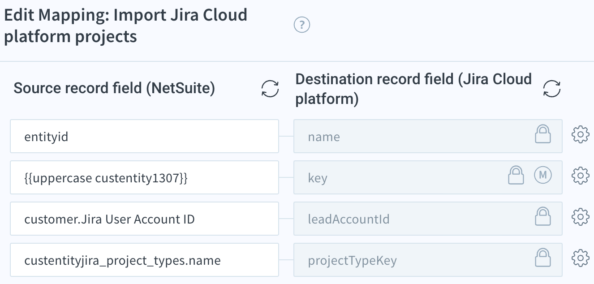Image resolution: width=594 pixels, height=284 pixels.
Task: Edit the entityid source field
Action: (x=144, y=136)
